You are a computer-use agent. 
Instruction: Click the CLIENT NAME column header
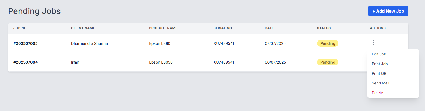[83, 28]
